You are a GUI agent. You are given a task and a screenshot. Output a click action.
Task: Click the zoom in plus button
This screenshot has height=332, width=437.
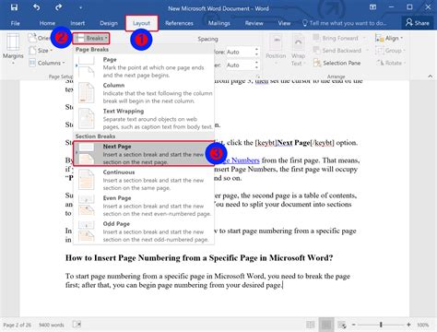tap(408, 325)
